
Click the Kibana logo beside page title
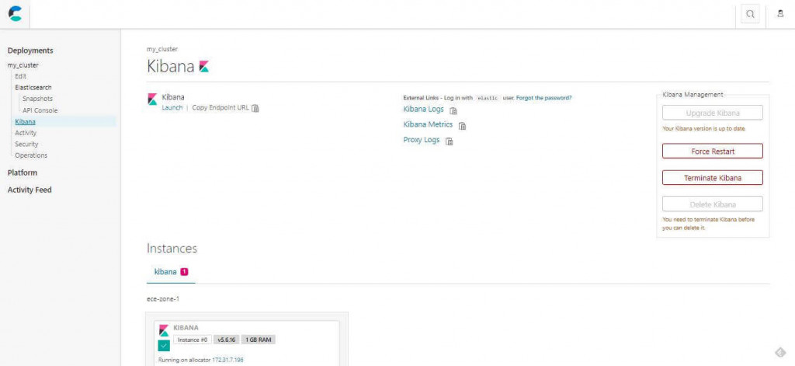tap(204, 67)
